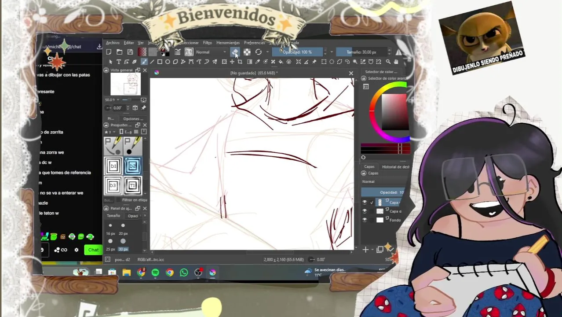Select the Rectangle tool
Screen dimensions: 562x317
tap(160, 62)
